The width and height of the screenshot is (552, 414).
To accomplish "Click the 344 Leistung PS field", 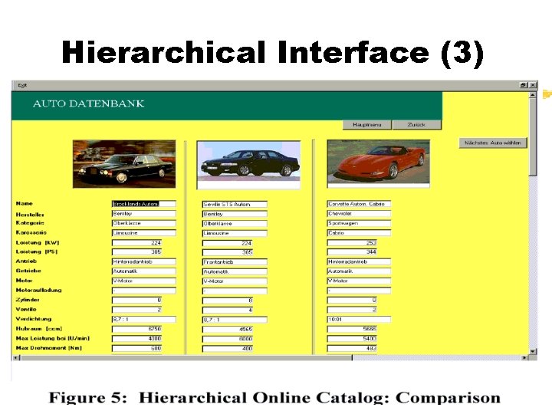I will 352,251.
